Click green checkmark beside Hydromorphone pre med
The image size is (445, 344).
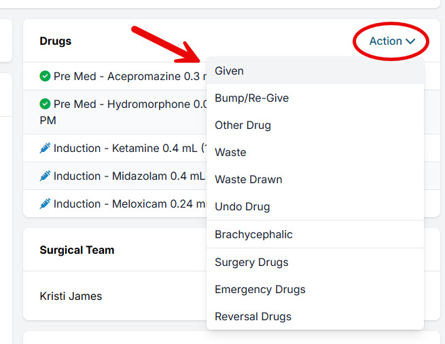46,104
